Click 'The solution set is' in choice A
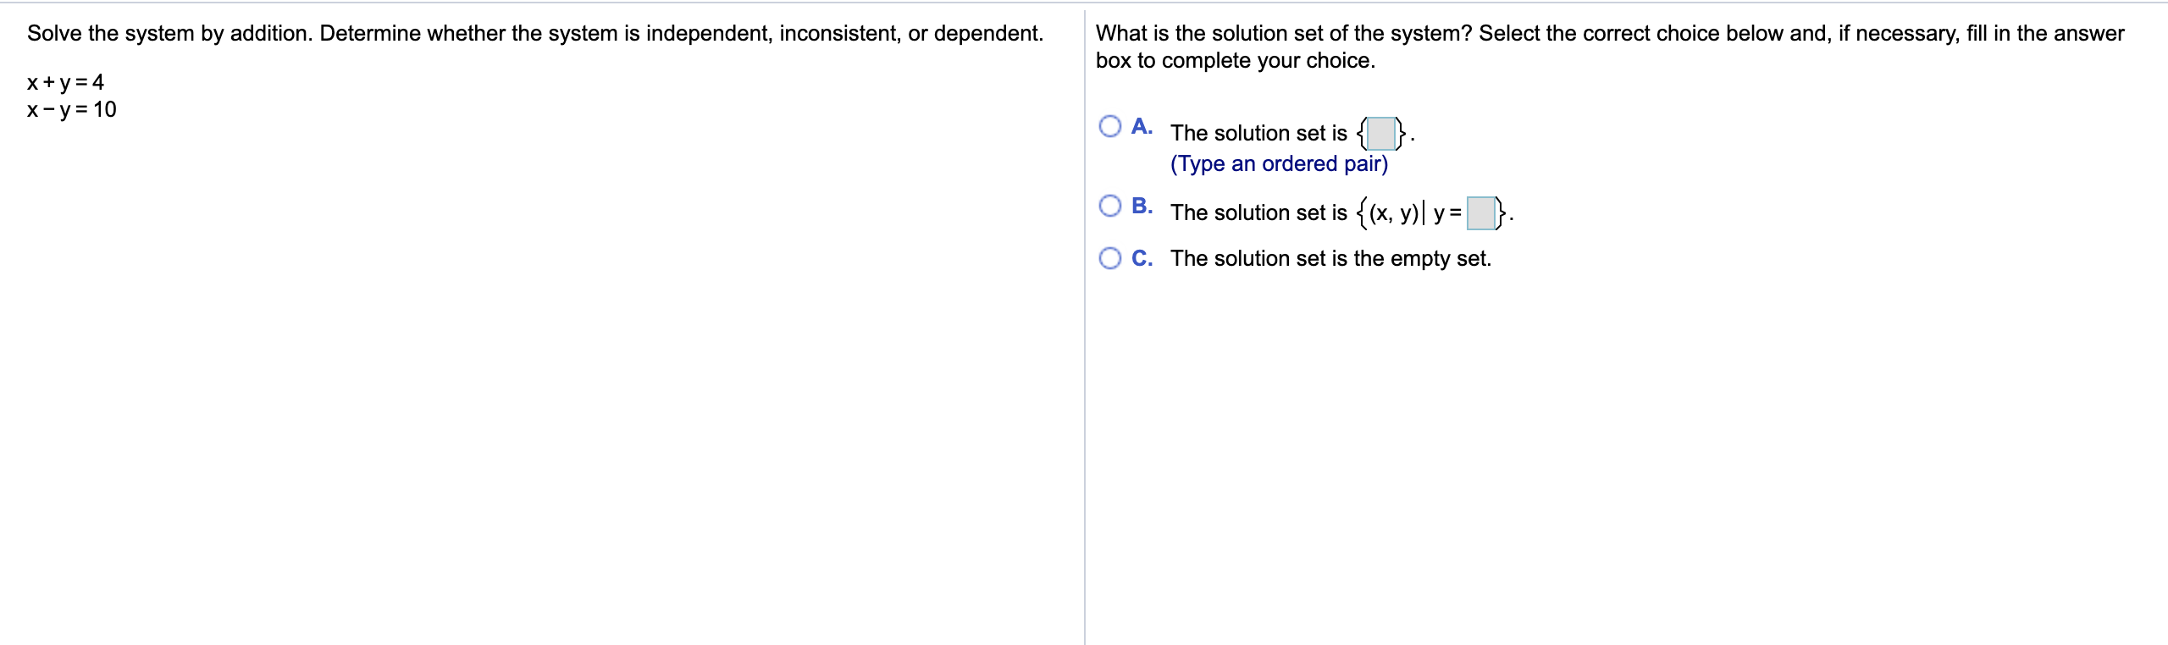The height and width of the screenshot is (645, 2168). point(1258,133)
